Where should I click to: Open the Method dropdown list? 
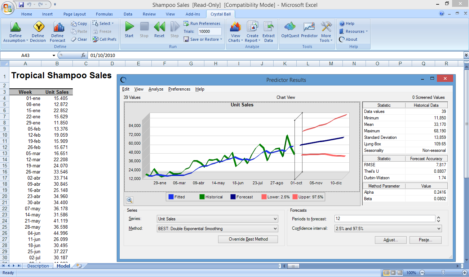pyautogui.click(x=275, y=229)
